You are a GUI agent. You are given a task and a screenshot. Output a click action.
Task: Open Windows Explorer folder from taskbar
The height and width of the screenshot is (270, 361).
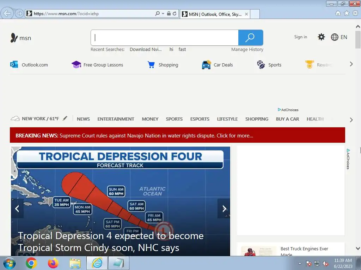coord(75,263)
